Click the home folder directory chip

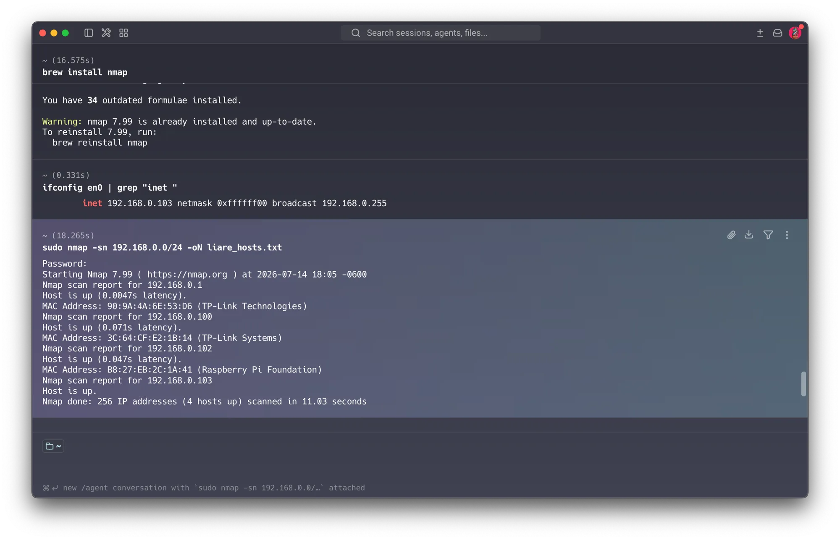pos(53,446)
